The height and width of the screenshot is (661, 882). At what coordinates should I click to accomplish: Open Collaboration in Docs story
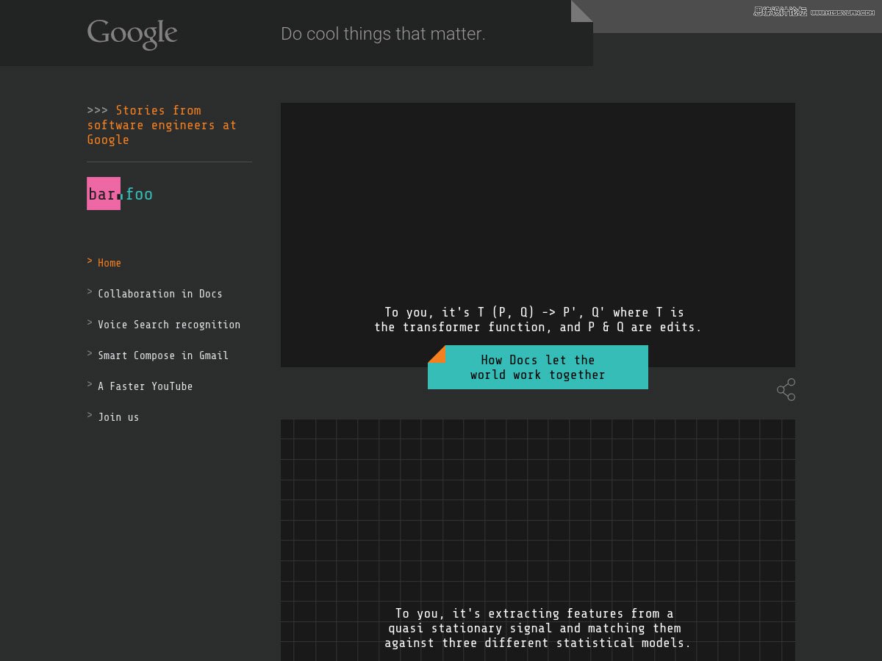pyautogui.click(x=160, y=294)
